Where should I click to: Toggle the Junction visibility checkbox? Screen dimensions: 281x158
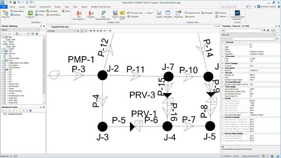pos(5,44)
